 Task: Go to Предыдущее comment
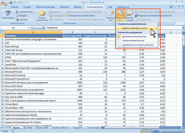tap(57, 16)
